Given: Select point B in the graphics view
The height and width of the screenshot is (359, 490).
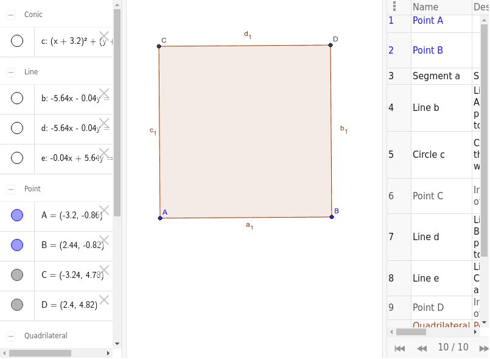Looking at the screenshot, I should pyautogui.click(x=332, y=217).
